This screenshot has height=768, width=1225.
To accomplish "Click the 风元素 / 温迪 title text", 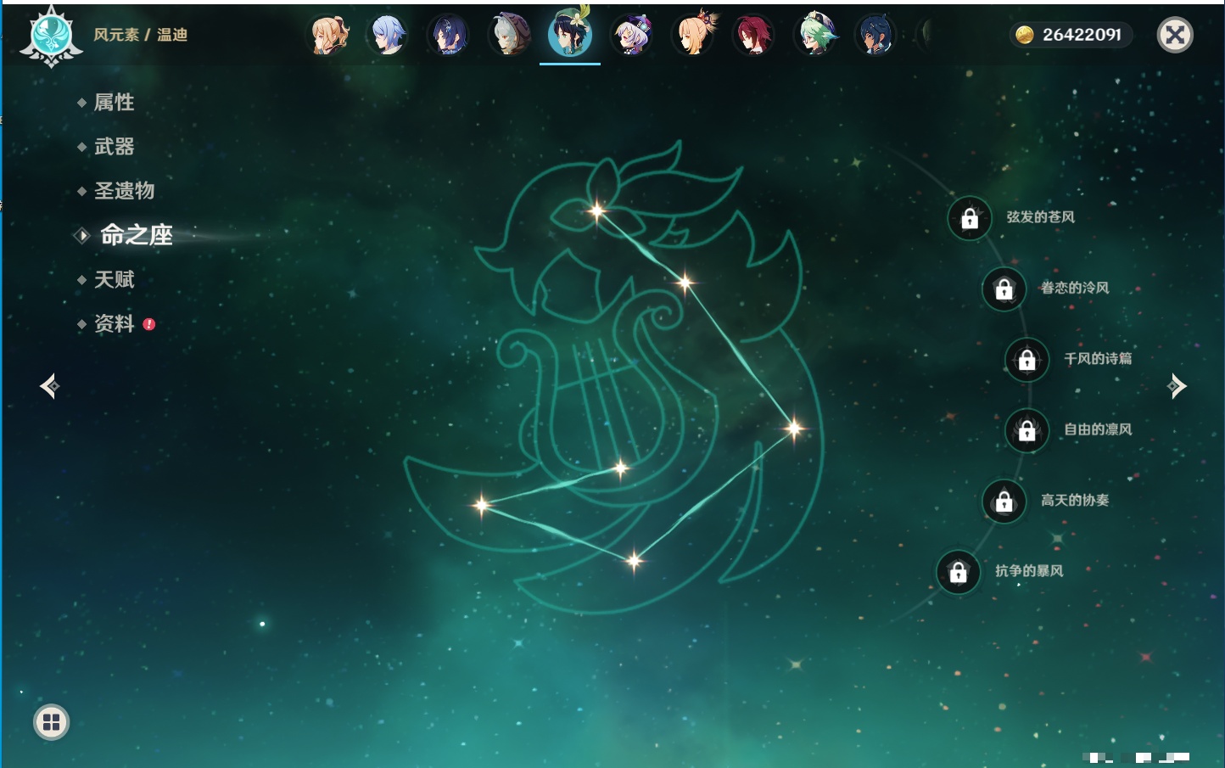I will 141,35.
